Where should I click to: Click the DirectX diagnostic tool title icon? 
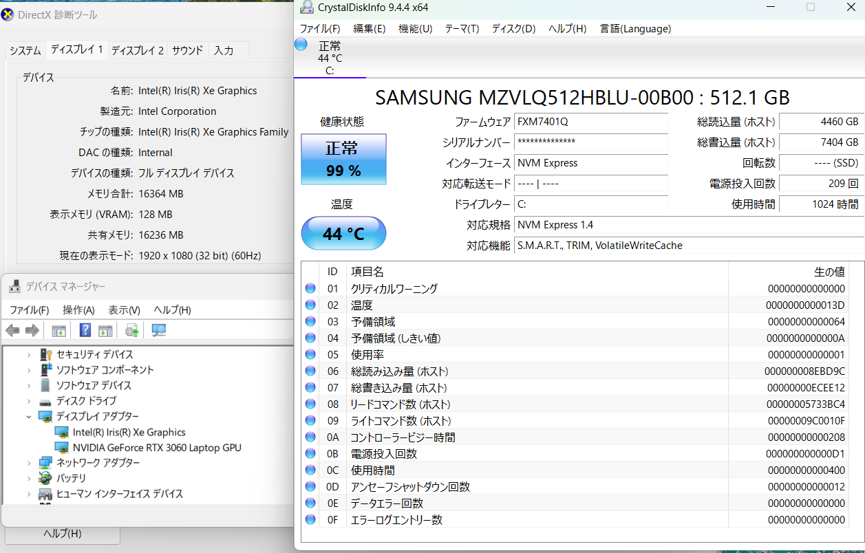click(7, 14)
